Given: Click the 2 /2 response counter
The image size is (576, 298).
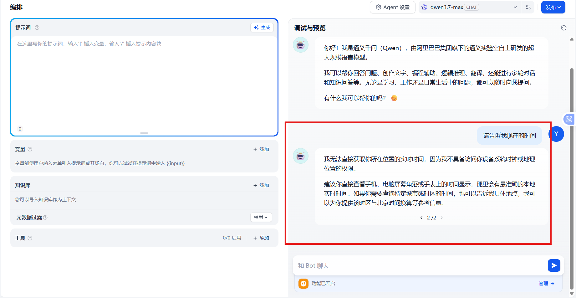Looking at the screenshot, I should [x=431, y=218].
